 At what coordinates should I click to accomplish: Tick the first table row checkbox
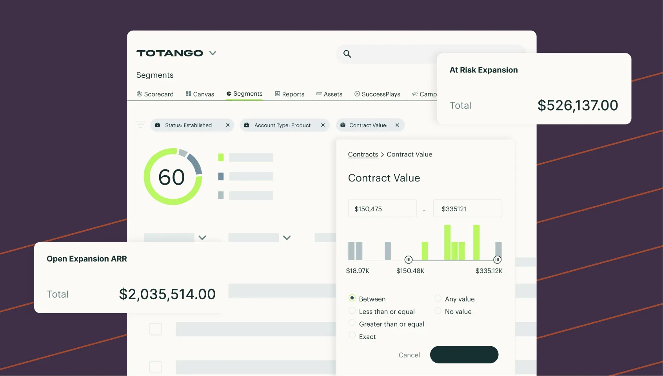pos(156,329)
